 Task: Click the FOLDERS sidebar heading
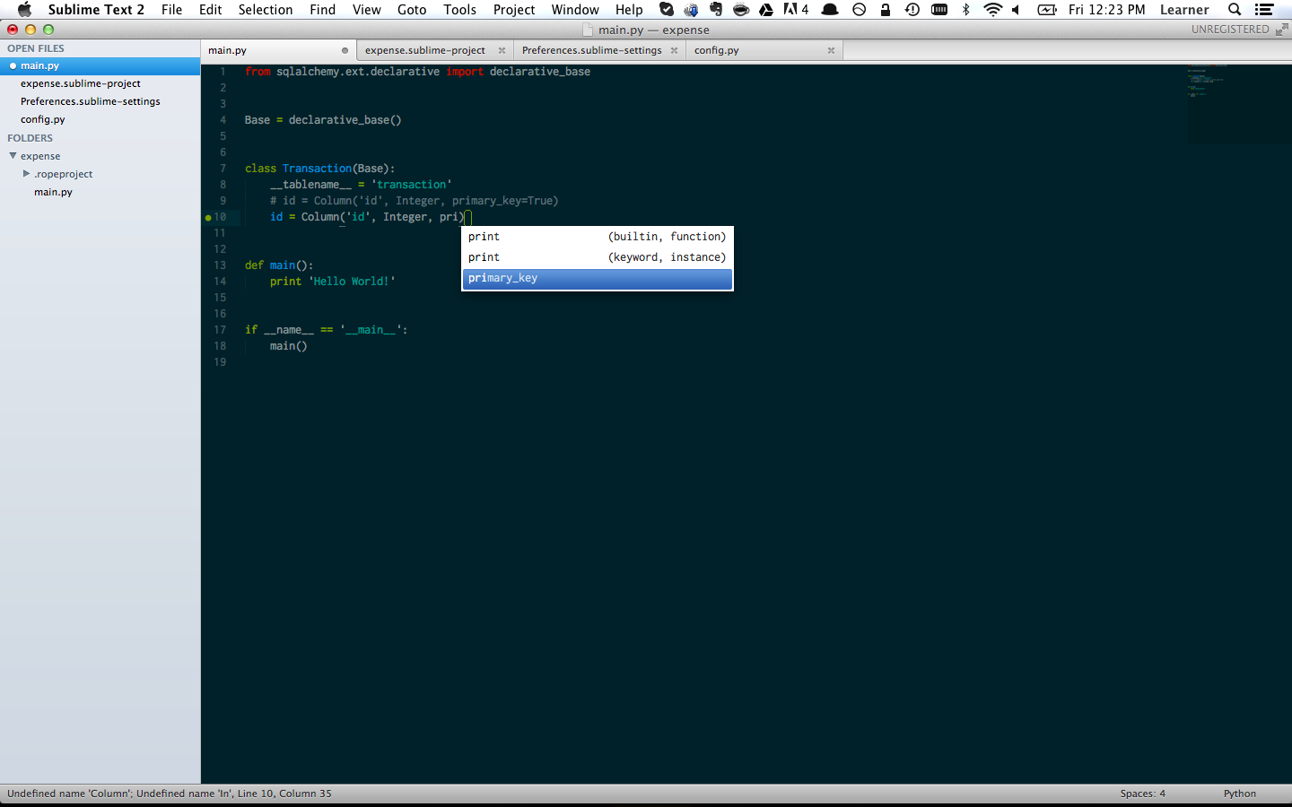tap(30, 138)
